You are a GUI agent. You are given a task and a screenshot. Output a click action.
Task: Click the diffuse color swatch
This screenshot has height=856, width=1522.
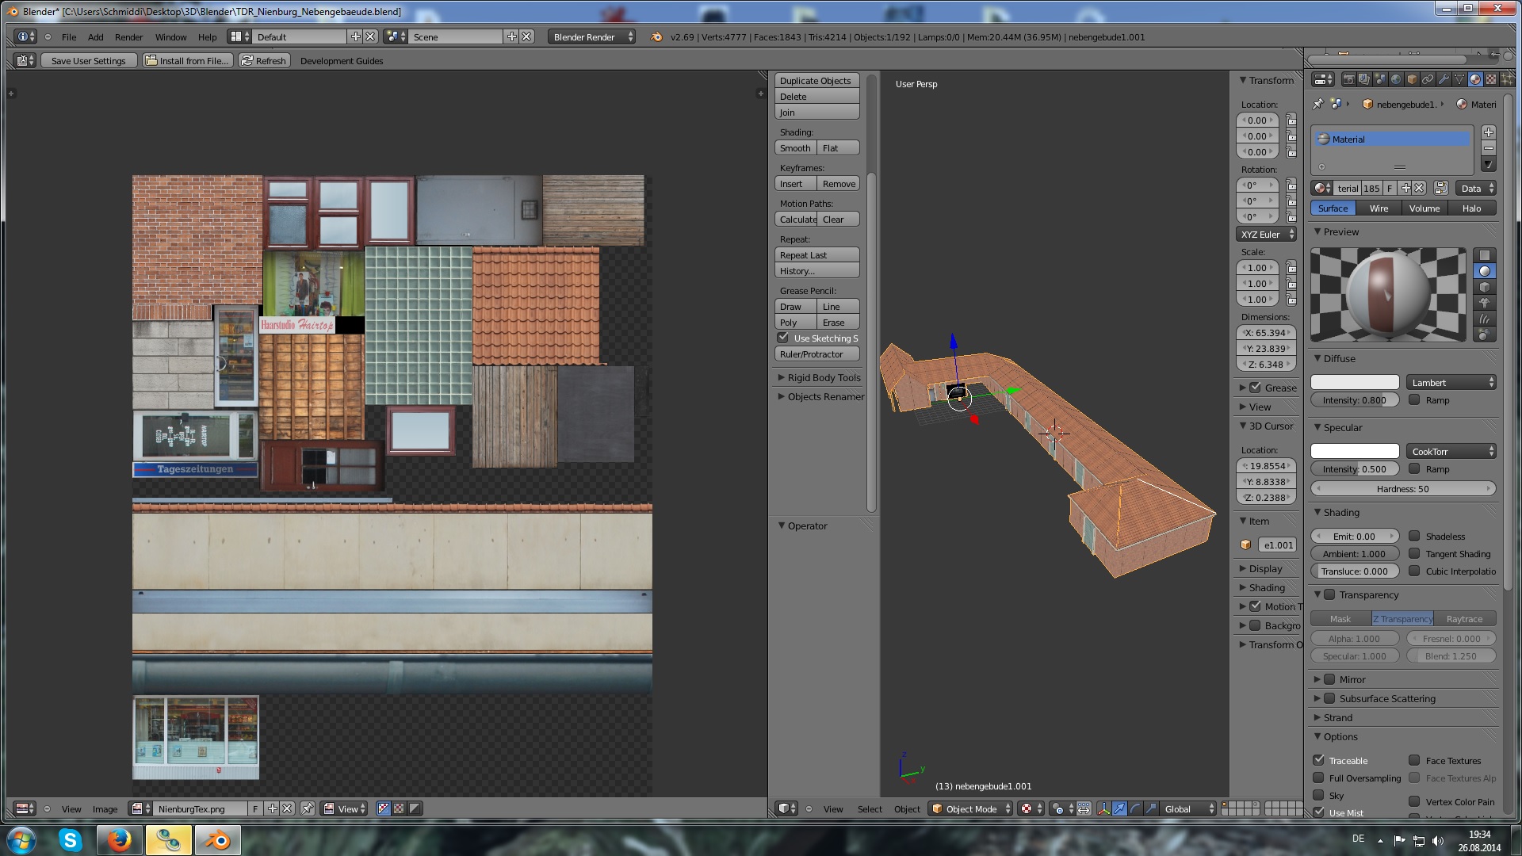point(1354,382)
